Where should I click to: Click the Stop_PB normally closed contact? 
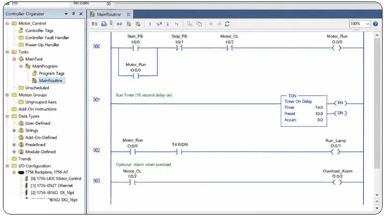tap(179, 48)
